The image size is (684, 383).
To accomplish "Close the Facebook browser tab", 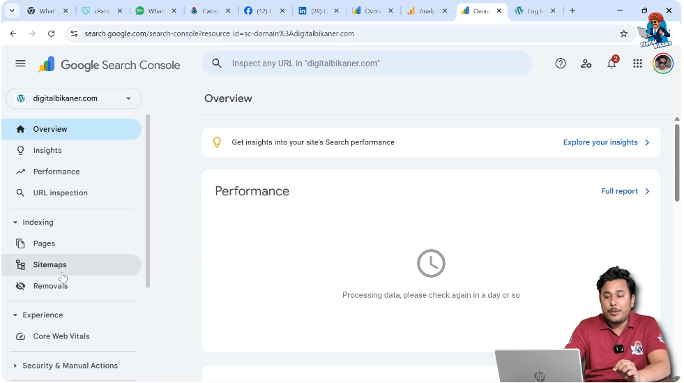I will [282, 11].
